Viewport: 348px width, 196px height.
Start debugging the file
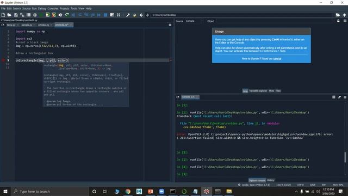73,15
